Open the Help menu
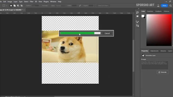The height and width of the screenshot is (97, 173). pyautogui.click(x=59, y=2)
